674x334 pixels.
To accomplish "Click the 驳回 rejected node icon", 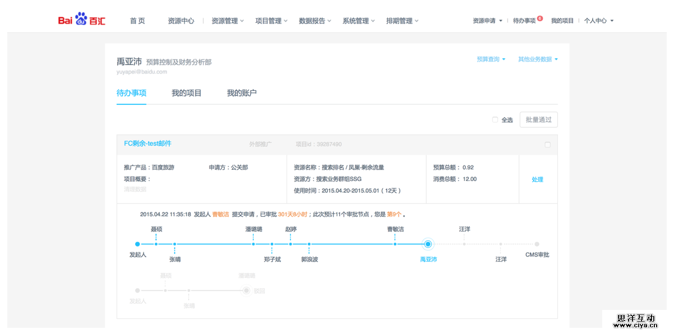I will 246,290.
